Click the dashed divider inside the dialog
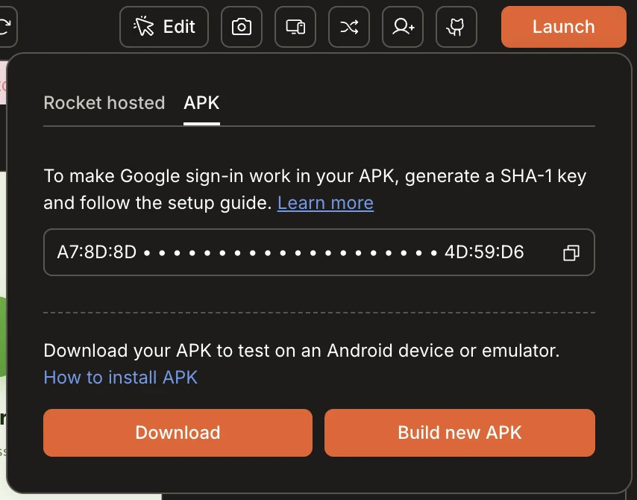Screen dimensions: 637x500 319,310
